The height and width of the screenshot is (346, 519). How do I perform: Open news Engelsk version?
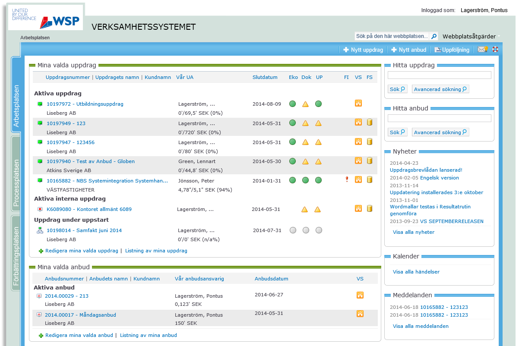pyautogui.click(x=440, y=178)
